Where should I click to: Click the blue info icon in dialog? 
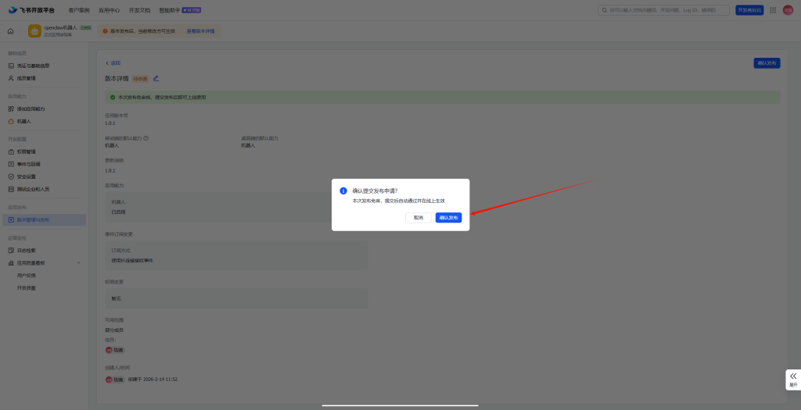[x=343, y=191]
